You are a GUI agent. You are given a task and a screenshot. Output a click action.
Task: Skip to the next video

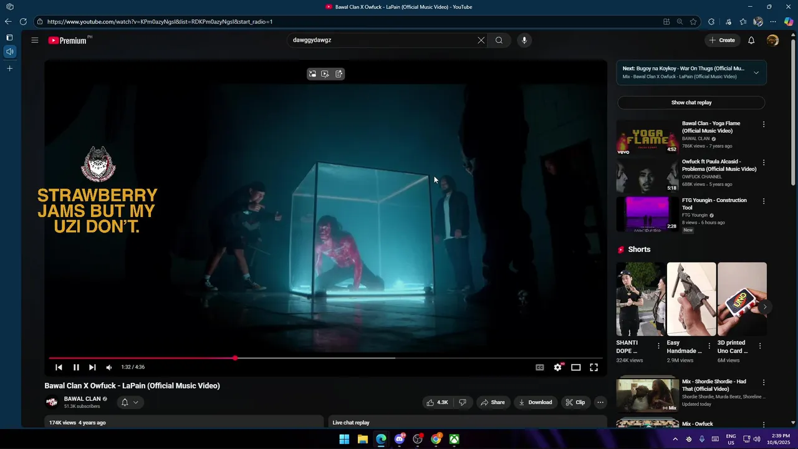pos(92,367)
